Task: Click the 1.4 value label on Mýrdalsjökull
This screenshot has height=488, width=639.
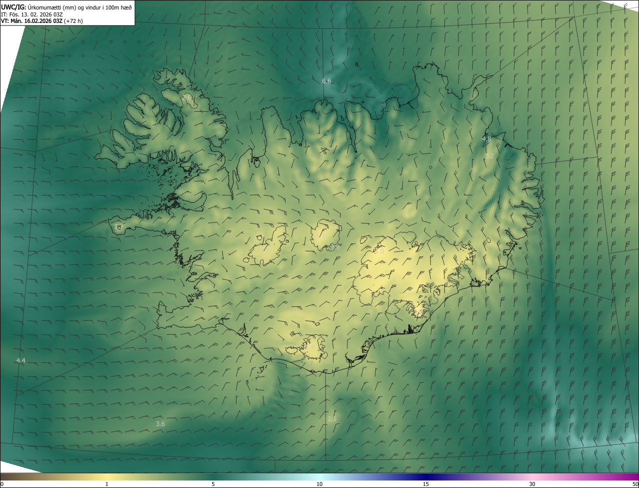Action: click(x=310, y=347)
